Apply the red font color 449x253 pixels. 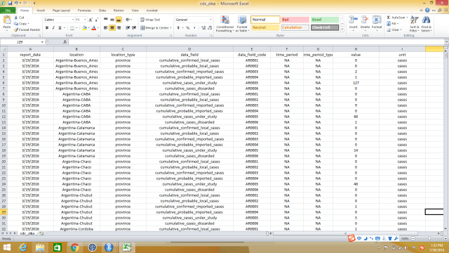[93, 28]
